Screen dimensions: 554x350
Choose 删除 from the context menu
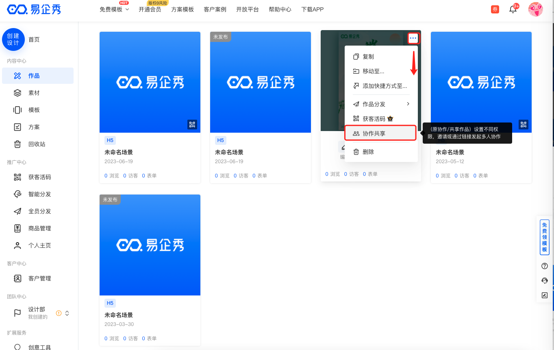point(381,152)
